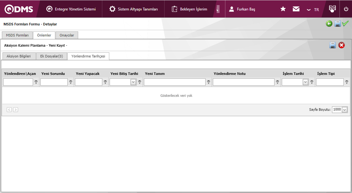Click the green back arrow icon
The width and height of the screenshot is (352, 193).
click(329, 24)
